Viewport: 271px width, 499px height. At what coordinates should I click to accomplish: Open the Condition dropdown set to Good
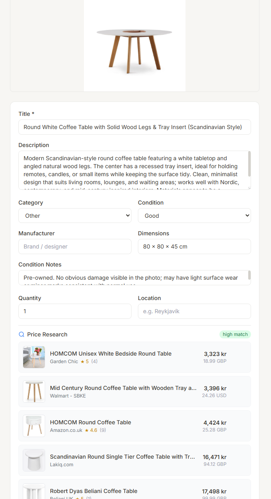(x=194, y=215)
